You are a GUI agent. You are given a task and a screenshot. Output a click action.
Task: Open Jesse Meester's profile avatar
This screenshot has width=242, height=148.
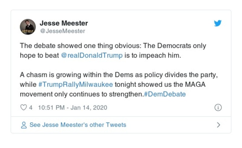[28, 27]
